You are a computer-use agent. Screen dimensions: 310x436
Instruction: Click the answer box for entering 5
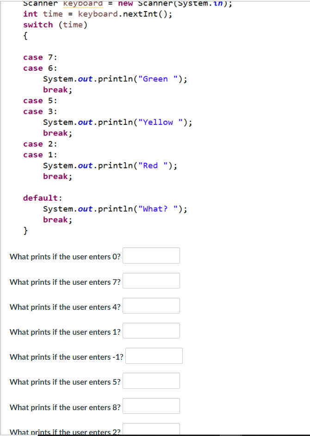pyautogui.click(x=151, y=380)
